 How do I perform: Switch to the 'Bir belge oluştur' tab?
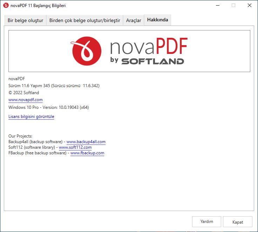click(25, 20)
